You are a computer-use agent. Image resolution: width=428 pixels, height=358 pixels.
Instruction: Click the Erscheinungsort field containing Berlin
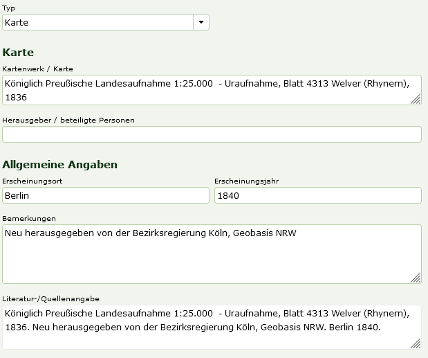(x=106, y=195)
